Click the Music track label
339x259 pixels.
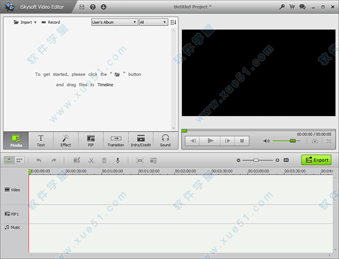click(x=13, y=227)
